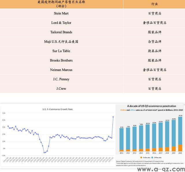Select 厨具品牌 in Sur La Table row
185x172 pixels.
[x=155, y=51]
